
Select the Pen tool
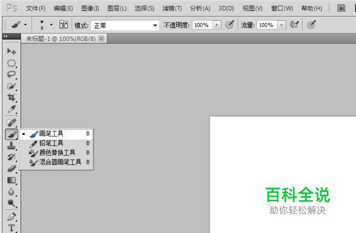point(11,217)
